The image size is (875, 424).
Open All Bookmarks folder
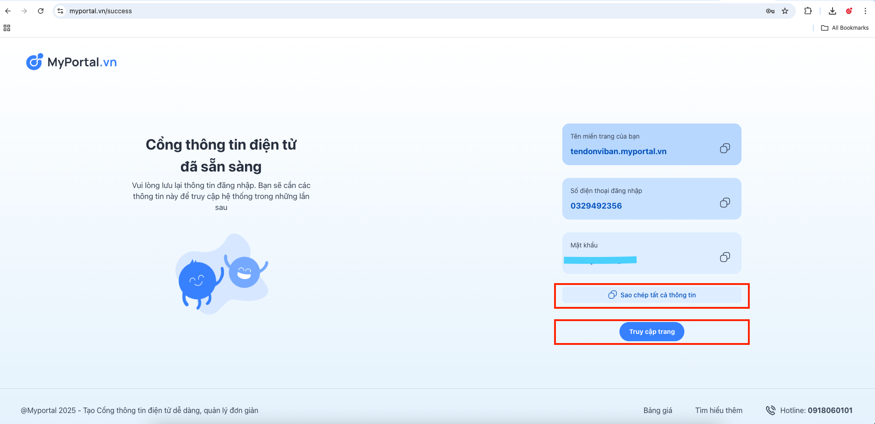[845, 28]
